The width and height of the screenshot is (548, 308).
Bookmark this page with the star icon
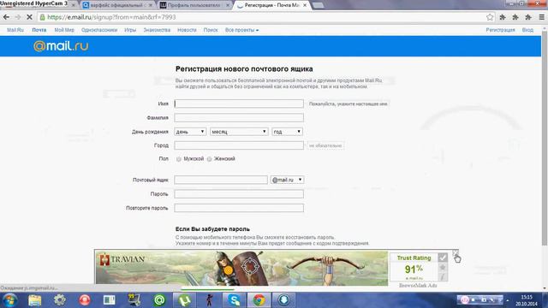point(490,17)
